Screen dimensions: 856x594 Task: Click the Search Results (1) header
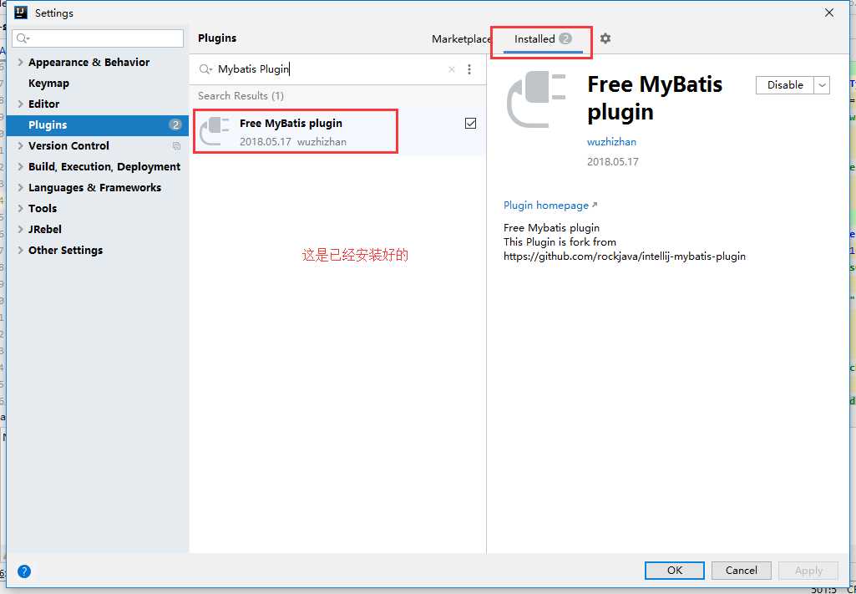(241, 96)
